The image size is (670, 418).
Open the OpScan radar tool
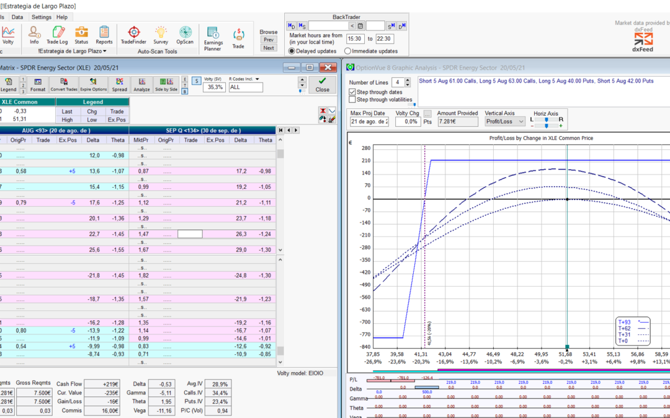coord(185,35)
